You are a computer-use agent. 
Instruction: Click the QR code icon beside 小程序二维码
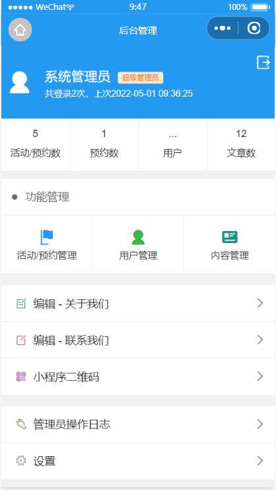coord(21,377)
